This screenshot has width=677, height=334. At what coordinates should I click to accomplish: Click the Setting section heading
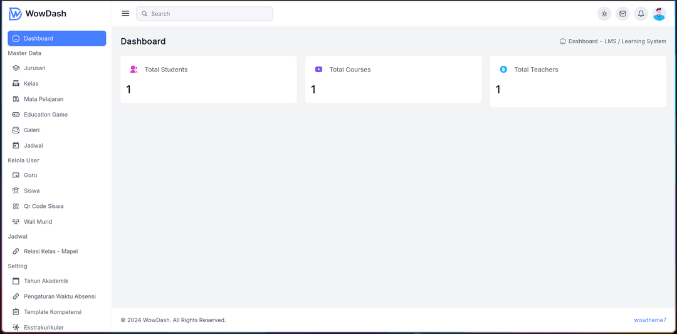pos(18,266)
